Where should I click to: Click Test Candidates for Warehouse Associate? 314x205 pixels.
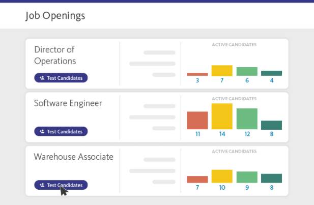(61, 185)
